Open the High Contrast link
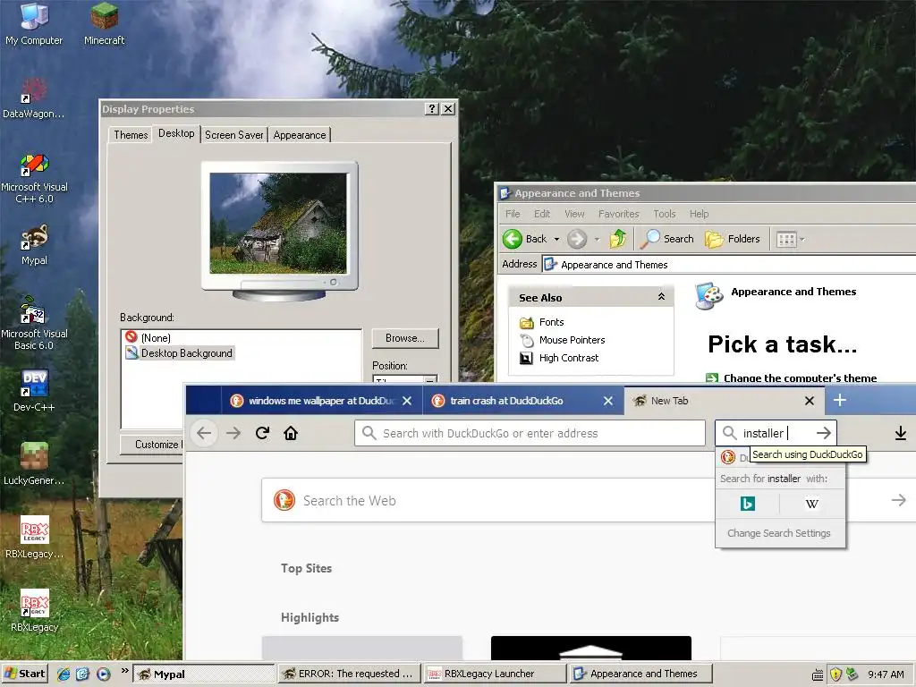 [568, 358]
